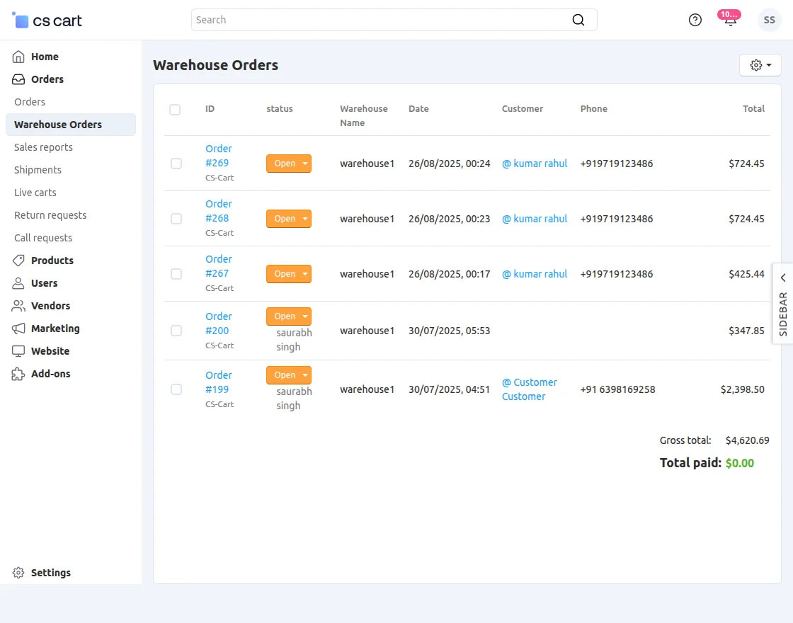Focus the Search input field

tap(379, 20)
